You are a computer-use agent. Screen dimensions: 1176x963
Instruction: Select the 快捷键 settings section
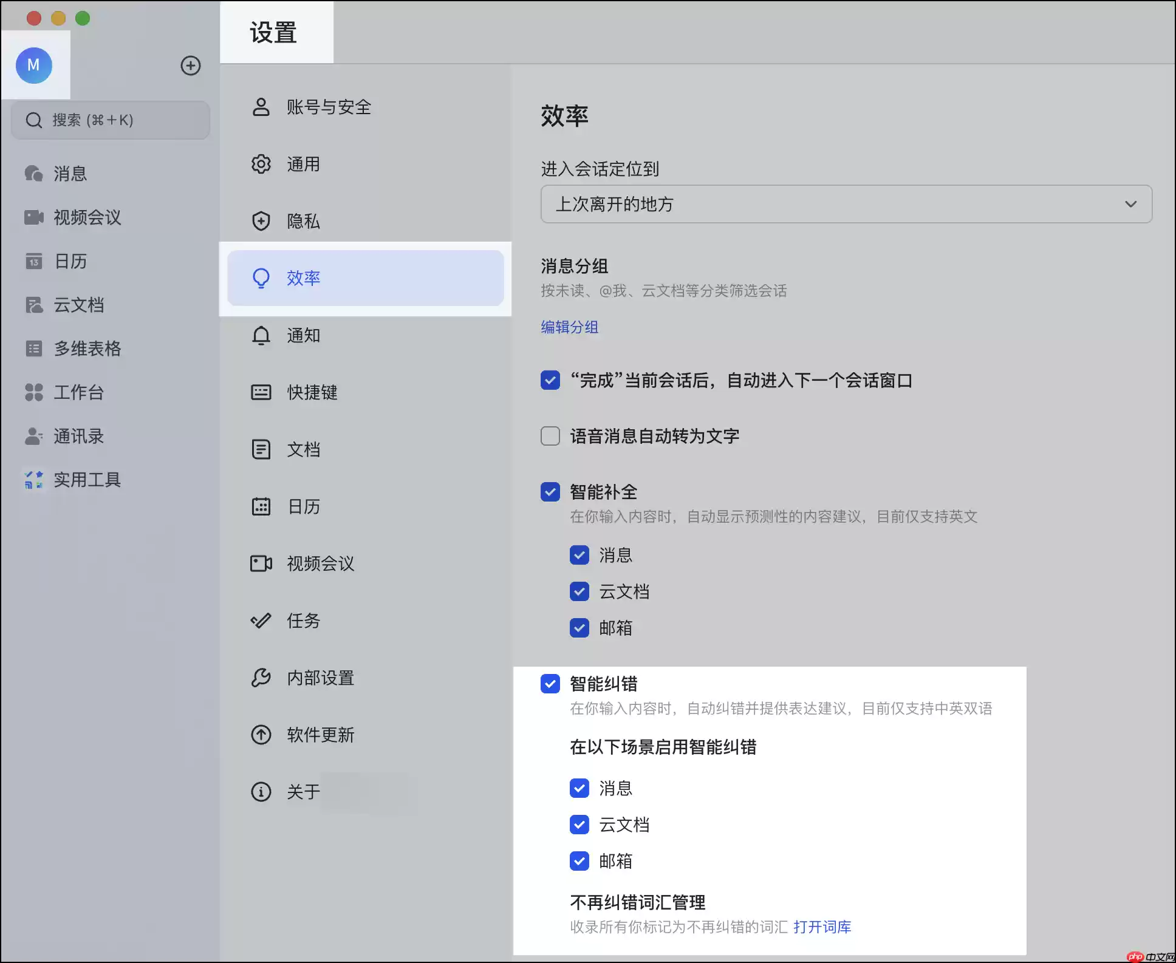click(x=313, y=392)
